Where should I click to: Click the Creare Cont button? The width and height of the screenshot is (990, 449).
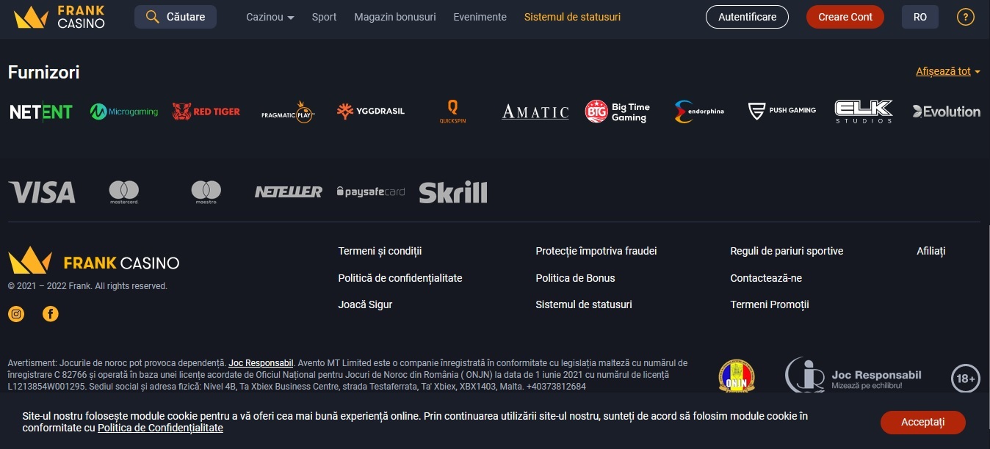coord(845,17)
